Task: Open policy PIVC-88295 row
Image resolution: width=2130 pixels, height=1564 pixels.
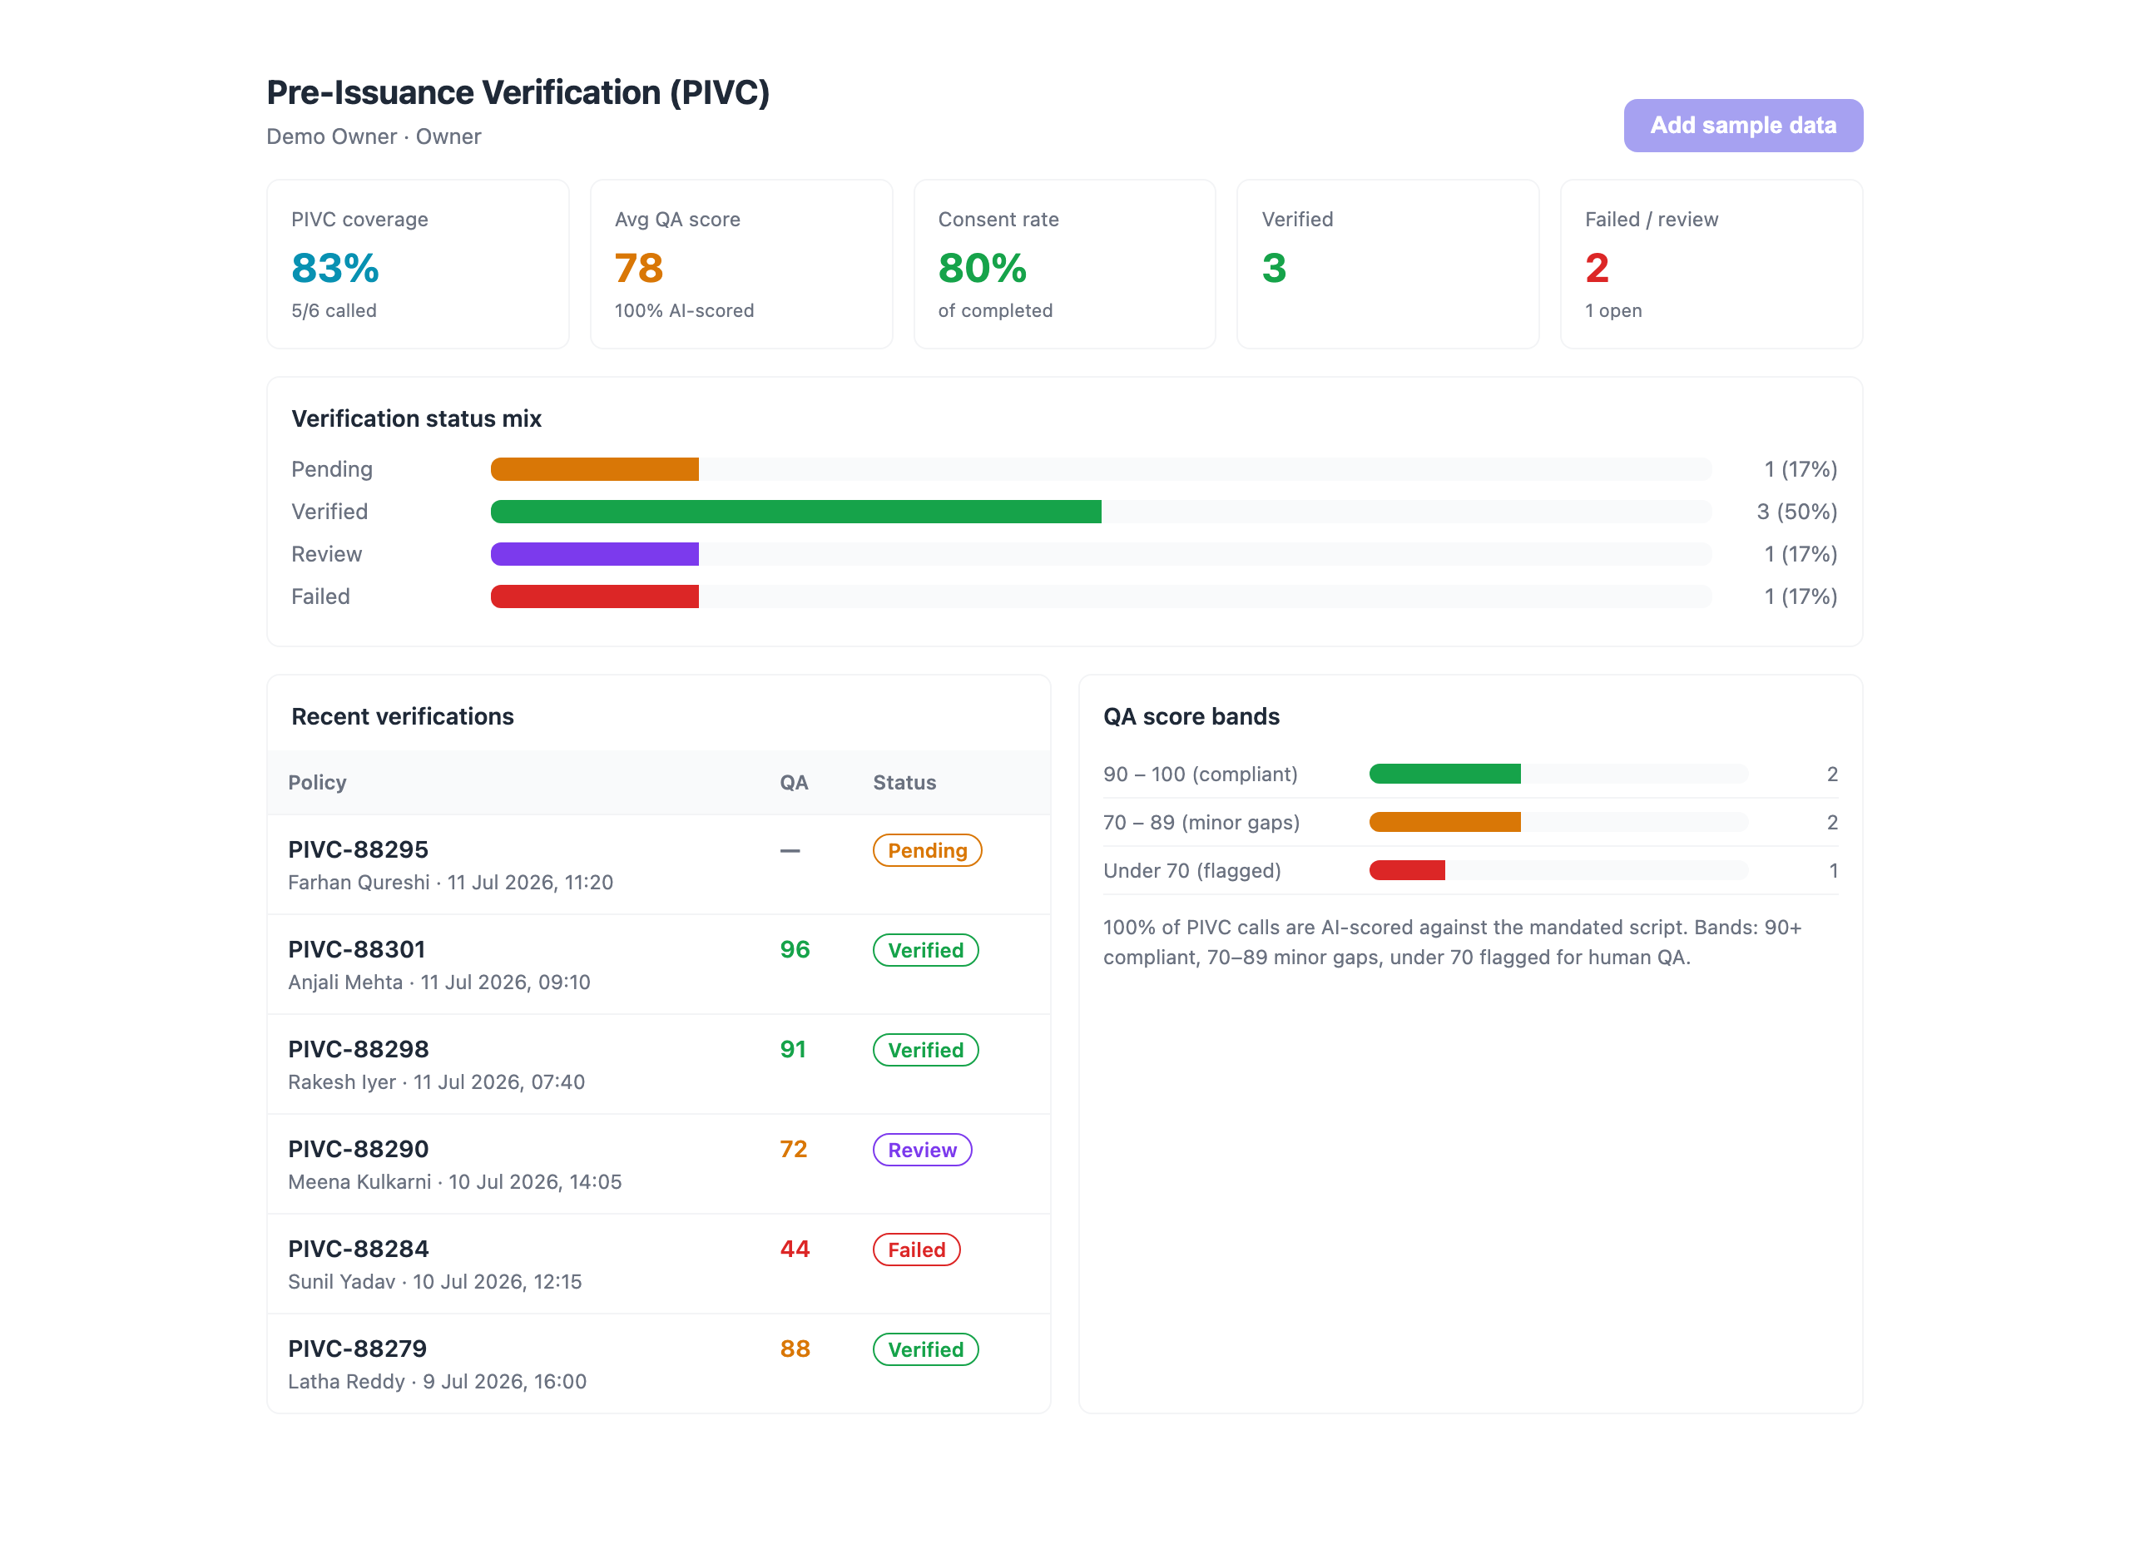Action: (659, 864)
